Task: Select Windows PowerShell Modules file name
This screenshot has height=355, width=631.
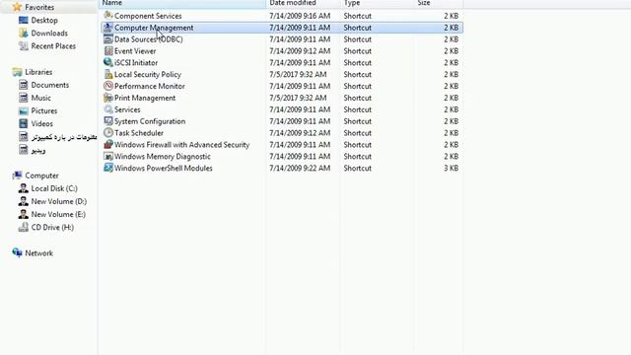Action: (x=164, y=169)
